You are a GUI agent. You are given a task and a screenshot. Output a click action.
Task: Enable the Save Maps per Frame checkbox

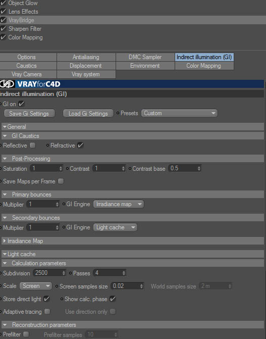(x=61, y=181)
